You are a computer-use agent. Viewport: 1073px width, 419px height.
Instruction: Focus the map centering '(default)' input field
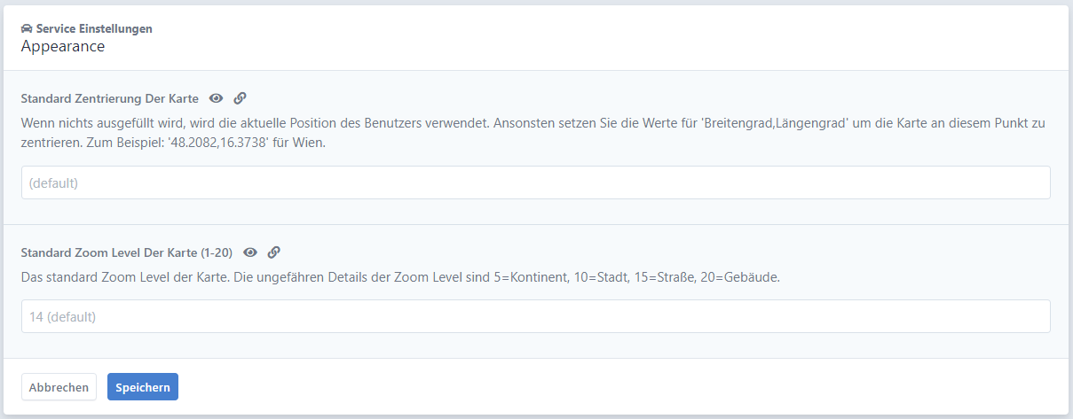click(x=536, y=182)
